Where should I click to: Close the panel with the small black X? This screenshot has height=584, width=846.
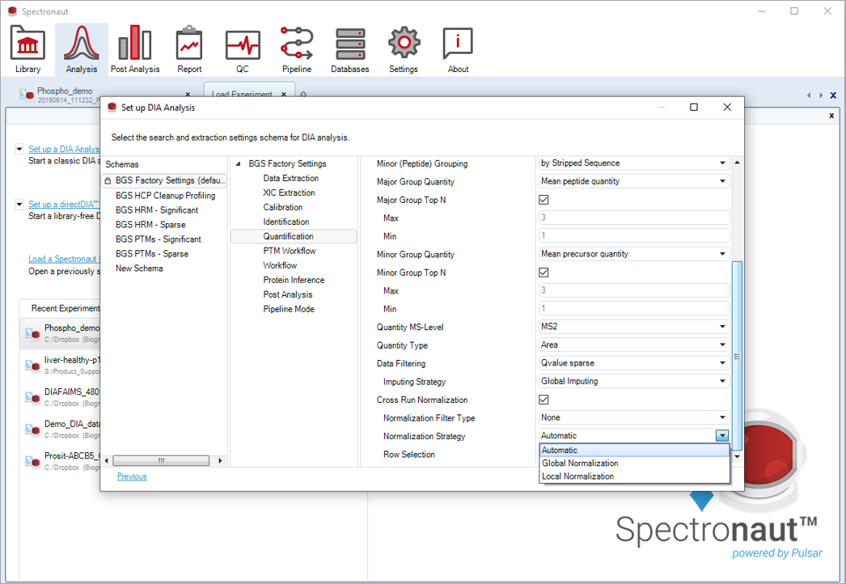pos(831,116)
